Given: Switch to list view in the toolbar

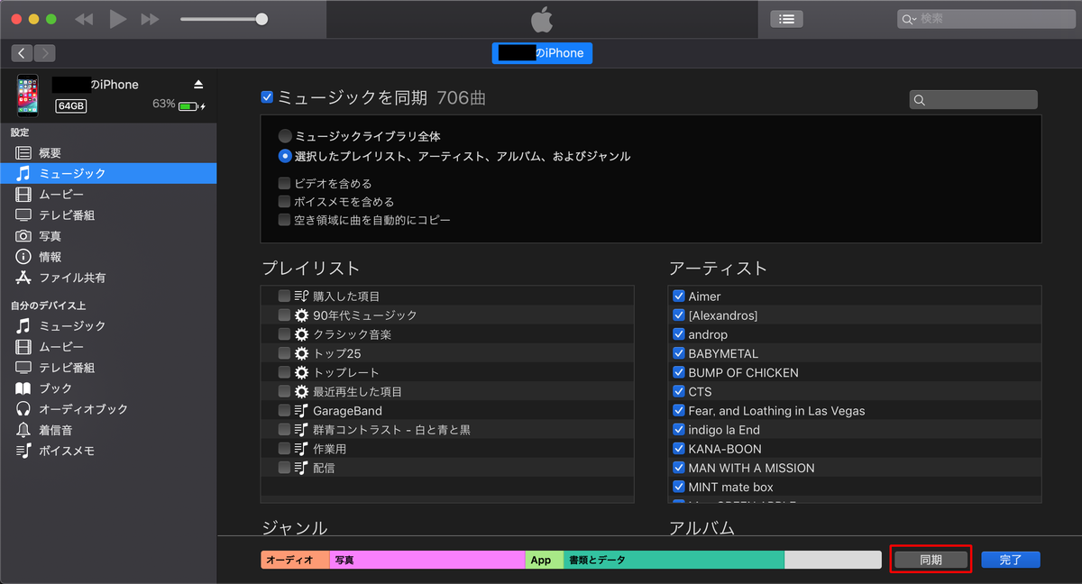Looking at the screenshot, I should click(x=785, y=18).
